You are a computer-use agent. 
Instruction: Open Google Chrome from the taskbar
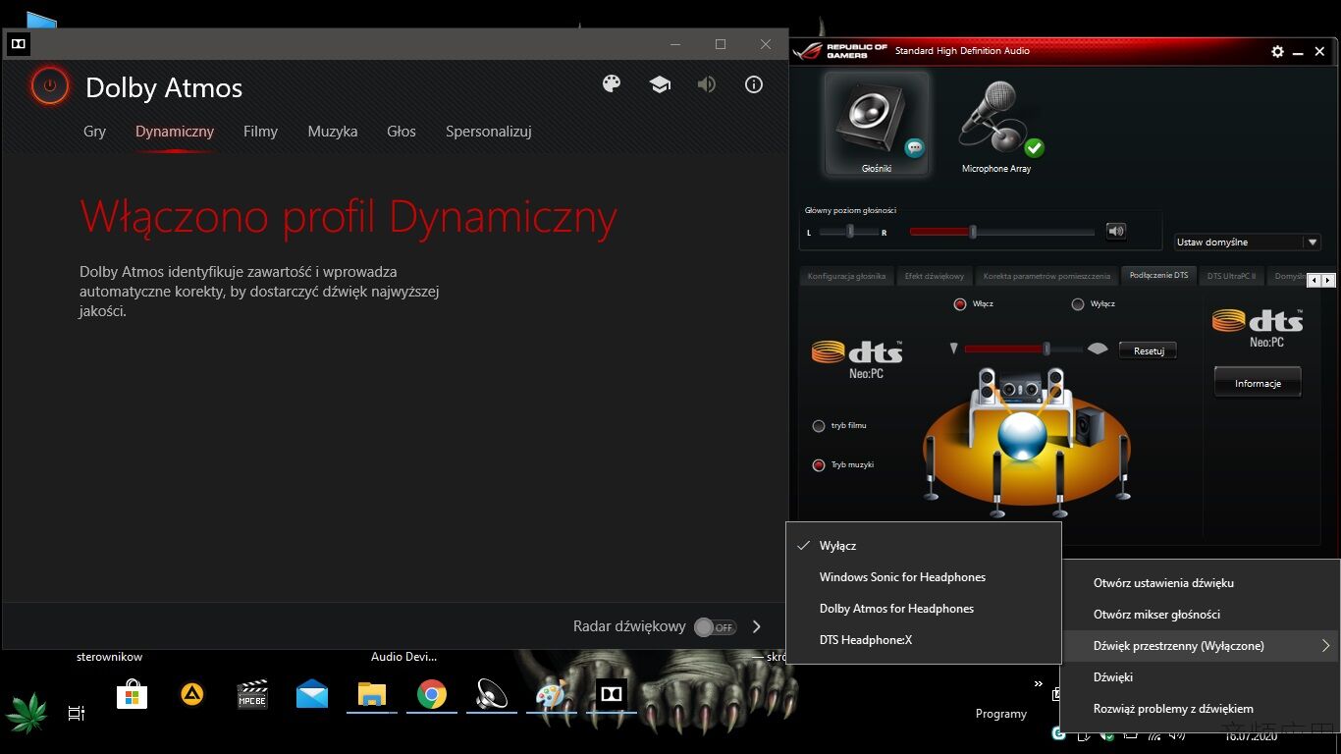pyautogui.click(x=432, y=695)
